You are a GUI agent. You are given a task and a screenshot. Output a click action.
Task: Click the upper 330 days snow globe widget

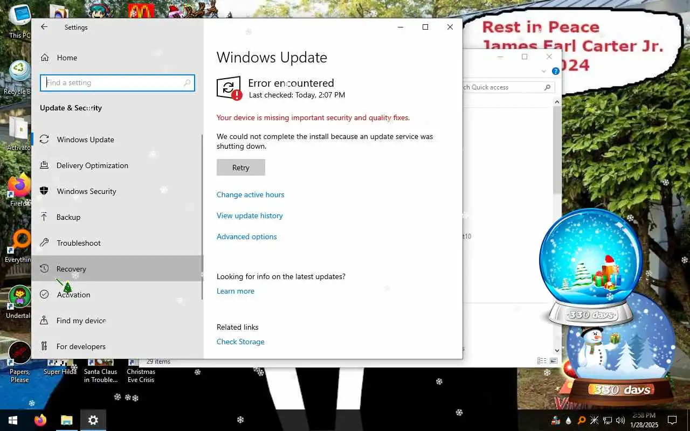coord(591,267)
